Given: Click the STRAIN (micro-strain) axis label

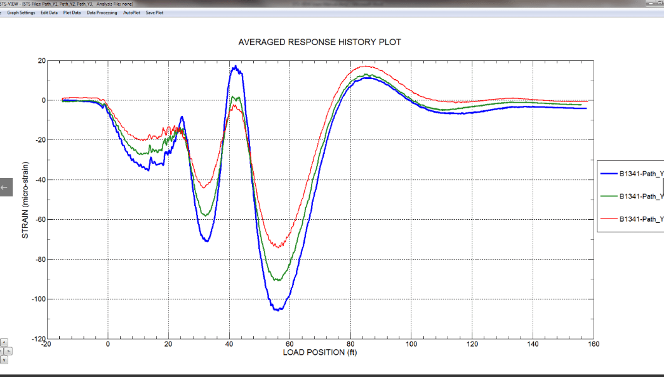Looking at the screenshot, I should [x=25, y=200].
